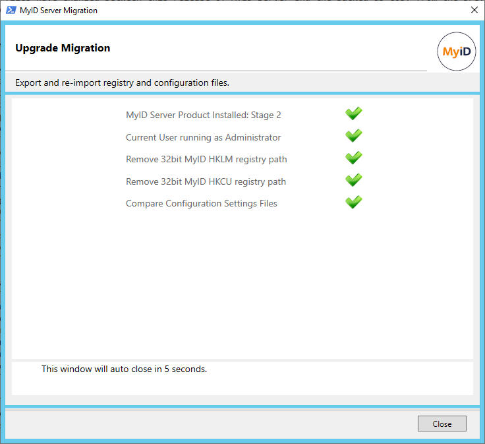The width and height of the screenshot is (485, 444).
Task: Click the 'MyID Server Migration' window title
Action: coord(59,11)
